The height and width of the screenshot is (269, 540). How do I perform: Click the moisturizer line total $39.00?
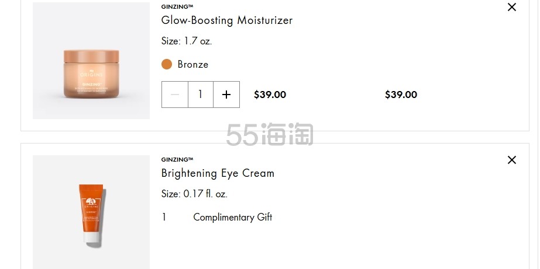[401, 95]
